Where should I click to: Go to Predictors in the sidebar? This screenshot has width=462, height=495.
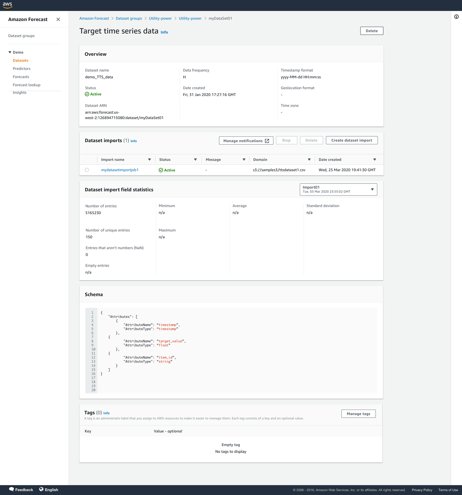[x=22, y=68]
